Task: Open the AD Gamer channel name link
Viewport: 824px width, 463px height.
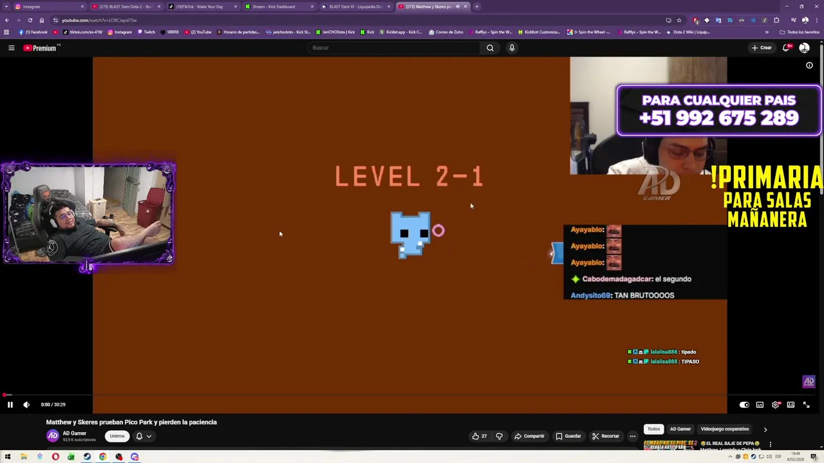Action: coord(74,433)
